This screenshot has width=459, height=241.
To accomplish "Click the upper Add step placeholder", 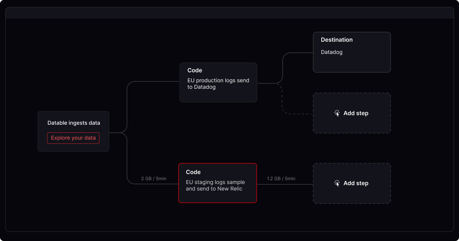I will pyautogui.click(x=352, y=113).
